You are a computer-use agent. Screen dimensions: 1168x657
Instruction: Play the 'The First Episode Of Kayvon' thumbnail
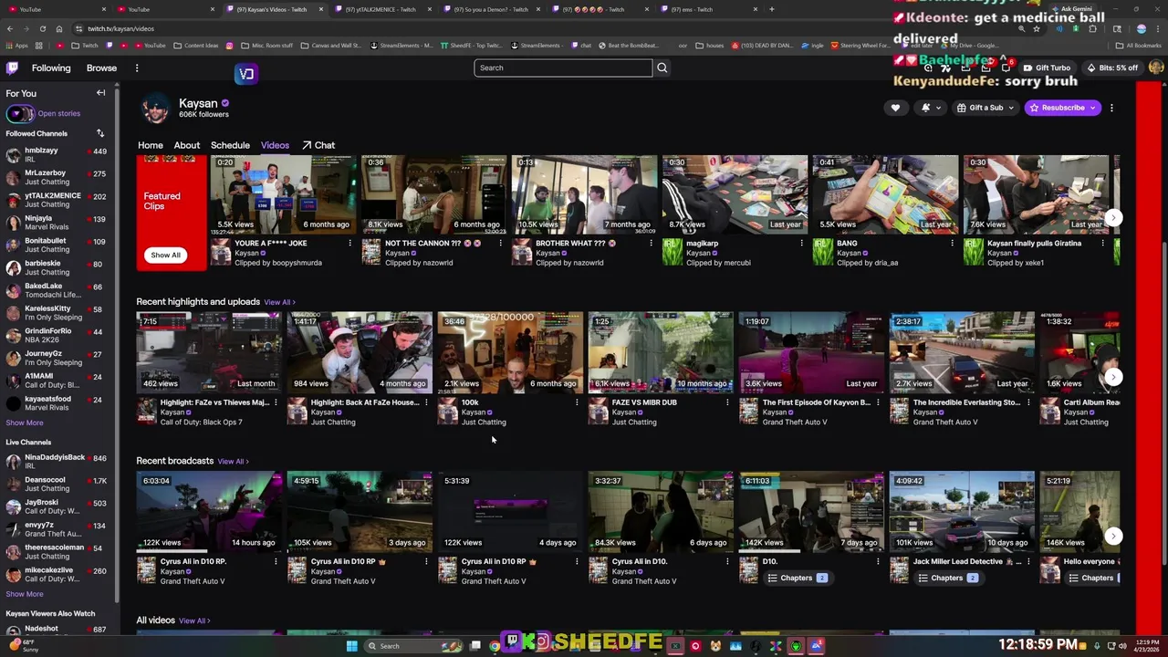tap(811, 352)
